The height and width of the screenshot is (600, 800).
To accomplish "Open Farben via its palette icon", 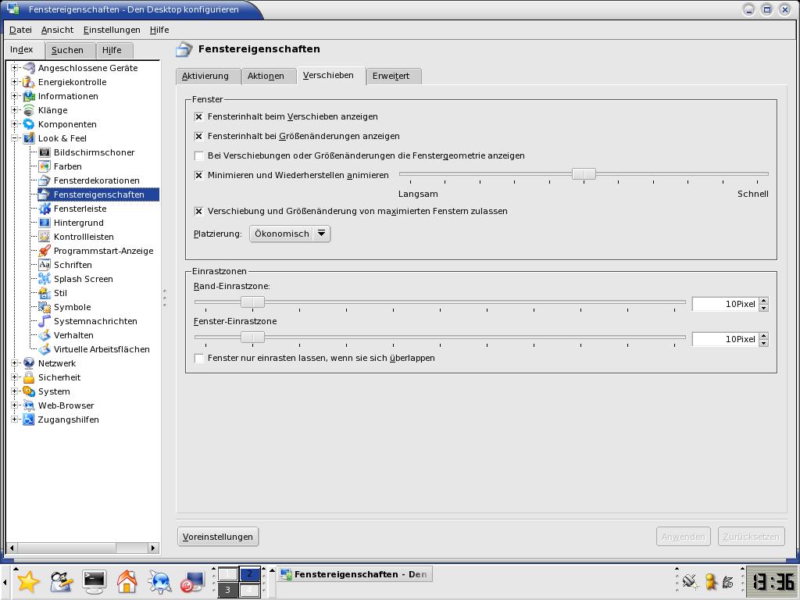I will (x=45, y=166).
